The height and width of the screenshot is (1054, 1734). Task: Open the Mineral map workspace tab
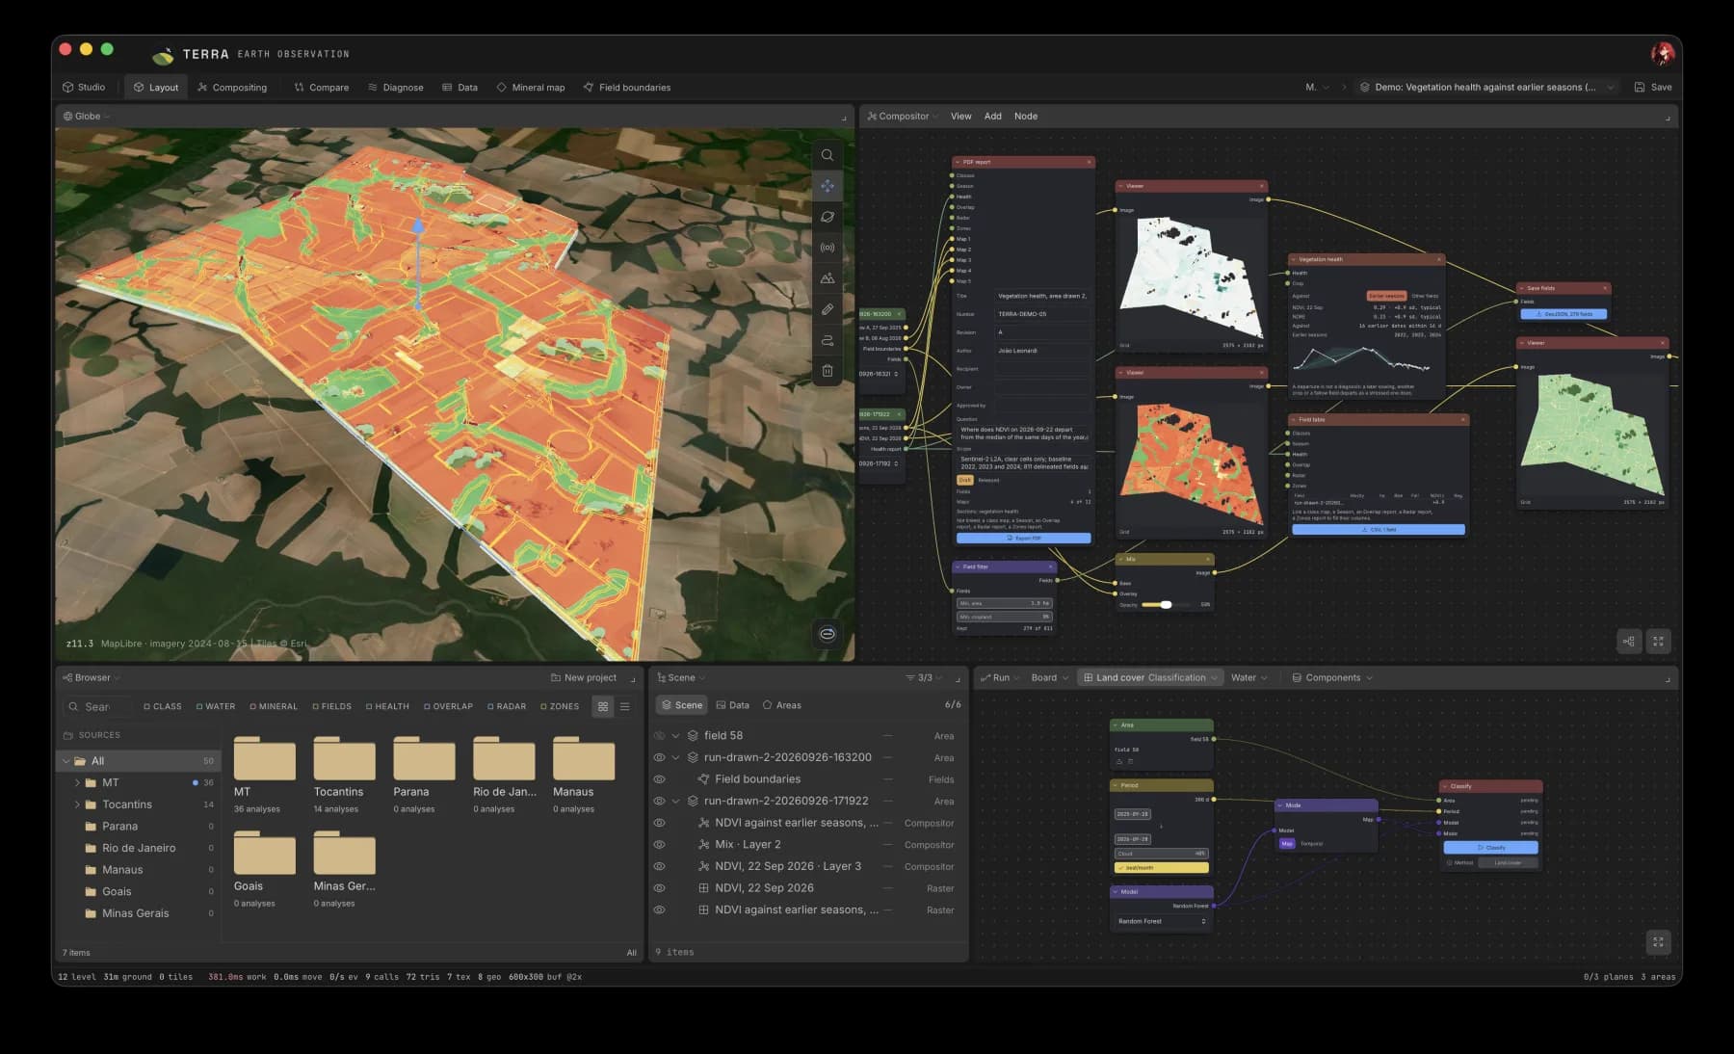(531, 87)
